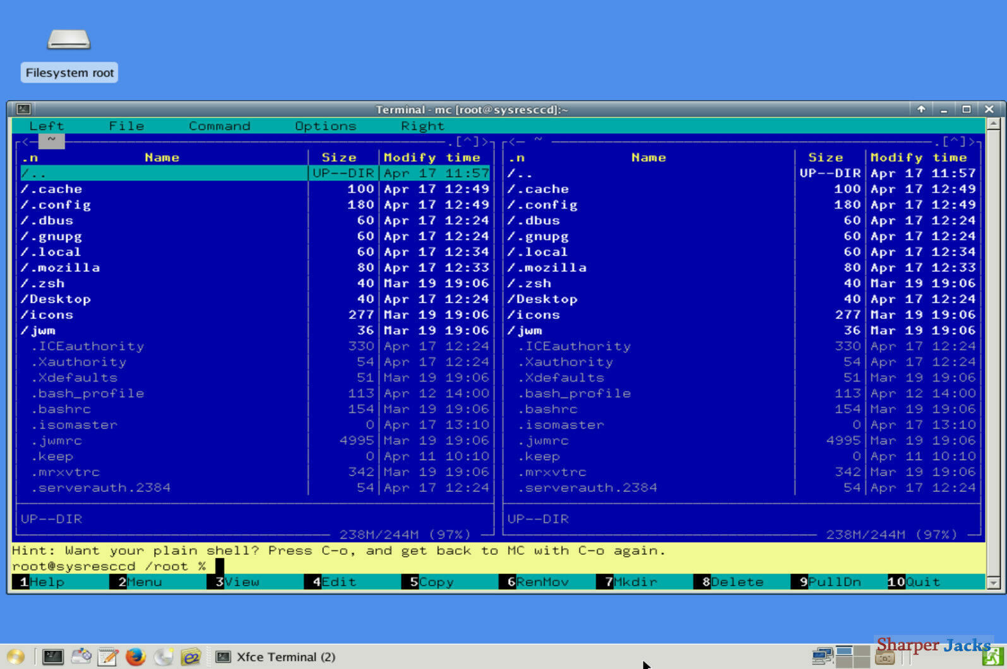Open the disc burner launcher icon

point(163,657)
